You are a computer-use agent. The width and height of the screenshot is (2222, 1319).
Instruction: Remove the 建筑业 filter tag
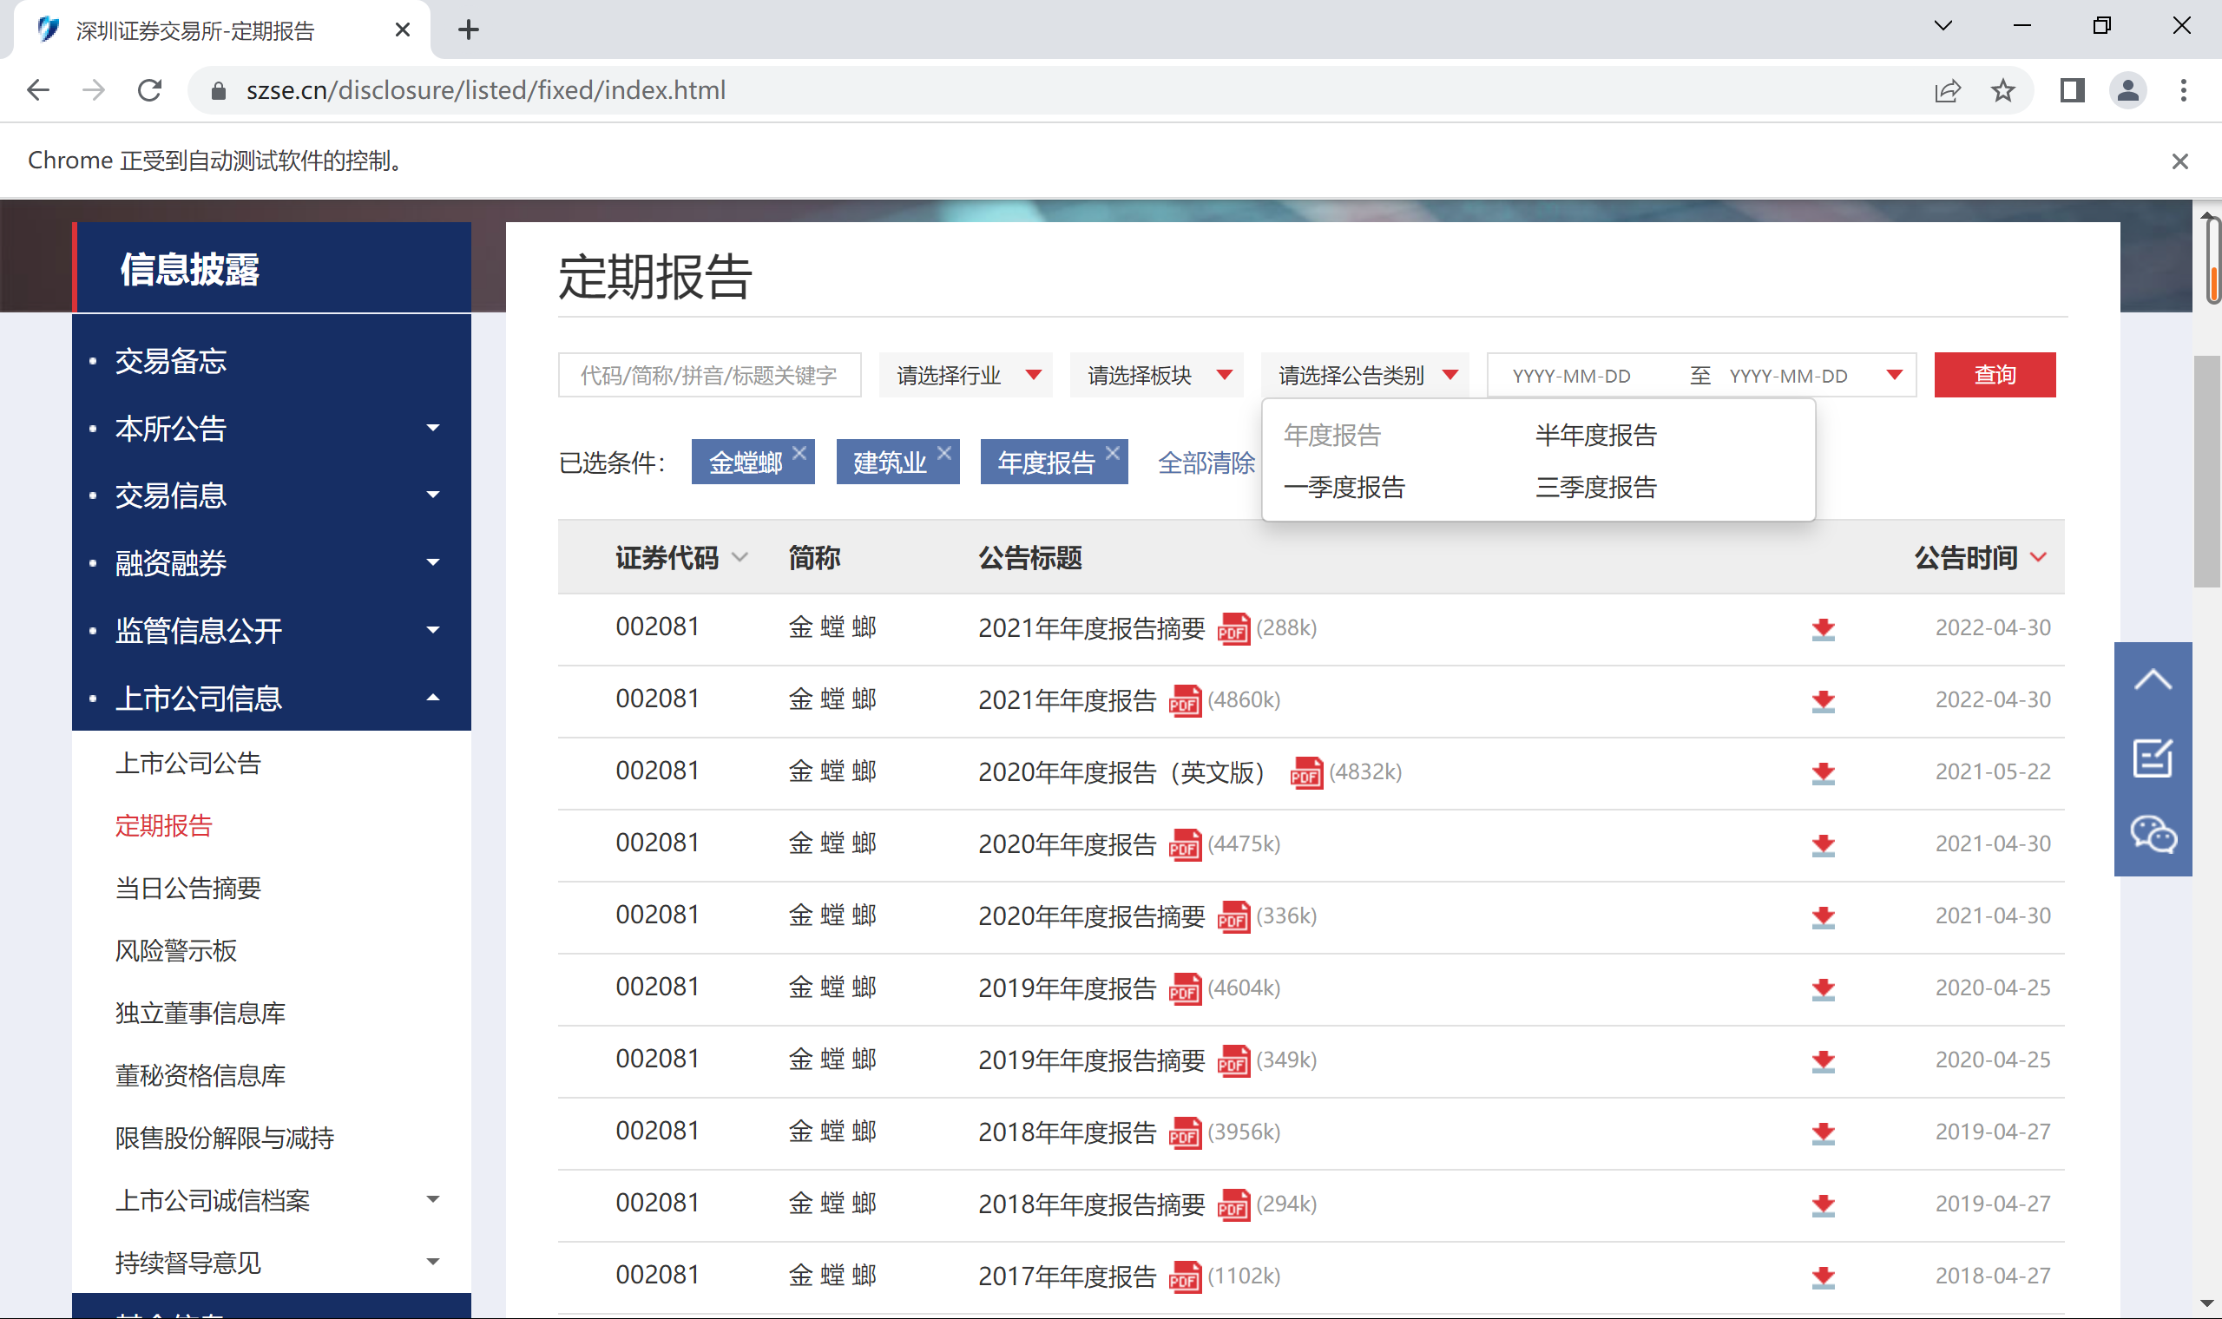pos(943,452)
